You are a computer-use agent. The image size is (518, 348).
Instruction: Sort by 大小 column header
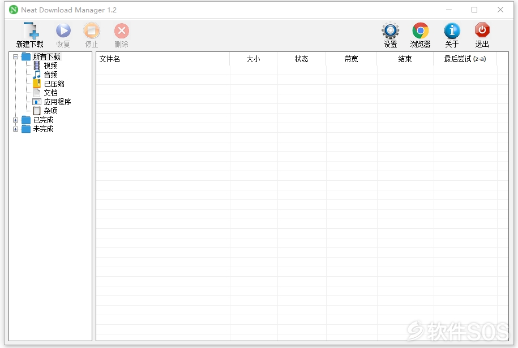click(x=254, y=59)
